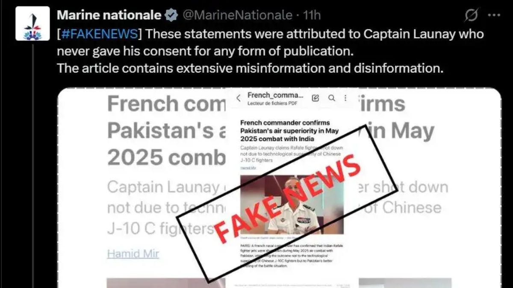
Task: Open the Grok slashed-circle icon
Action: pyautogui.click(x=471, y=15)
